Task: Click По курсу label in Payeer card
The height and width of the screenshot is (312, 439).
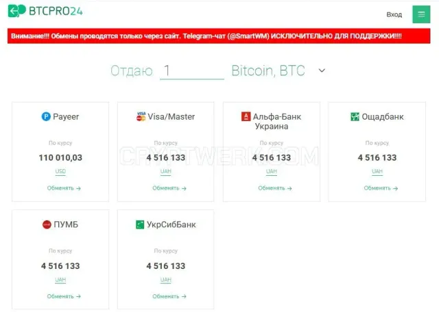Action: (60, 143)
